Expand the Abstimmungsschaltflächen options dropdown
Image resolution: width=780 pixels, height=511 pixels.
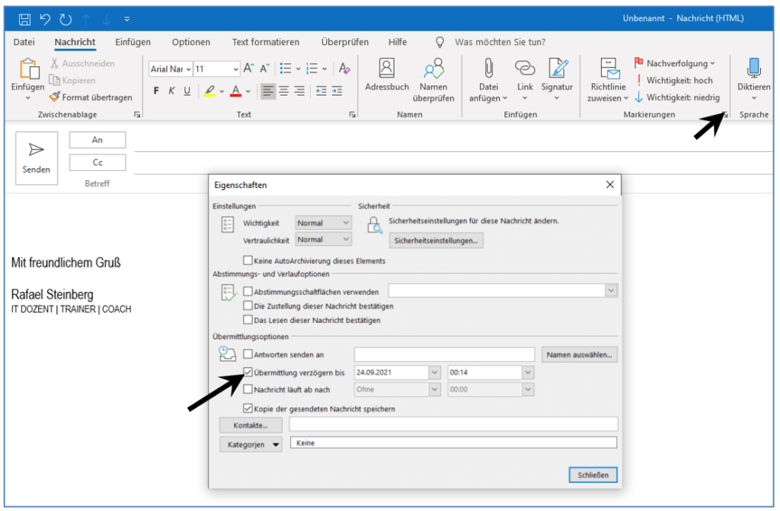point(612,290)
